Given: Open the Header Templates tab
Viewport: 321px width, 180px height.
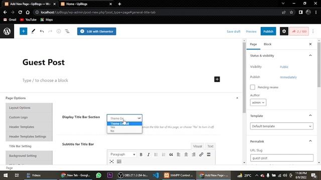Looking at the screenshot, I should coord(29,126).
